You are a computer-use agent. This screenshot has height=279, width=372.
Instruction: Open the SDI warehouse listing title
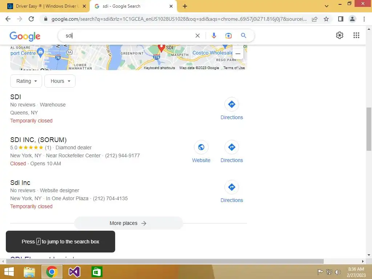point(16,97)
